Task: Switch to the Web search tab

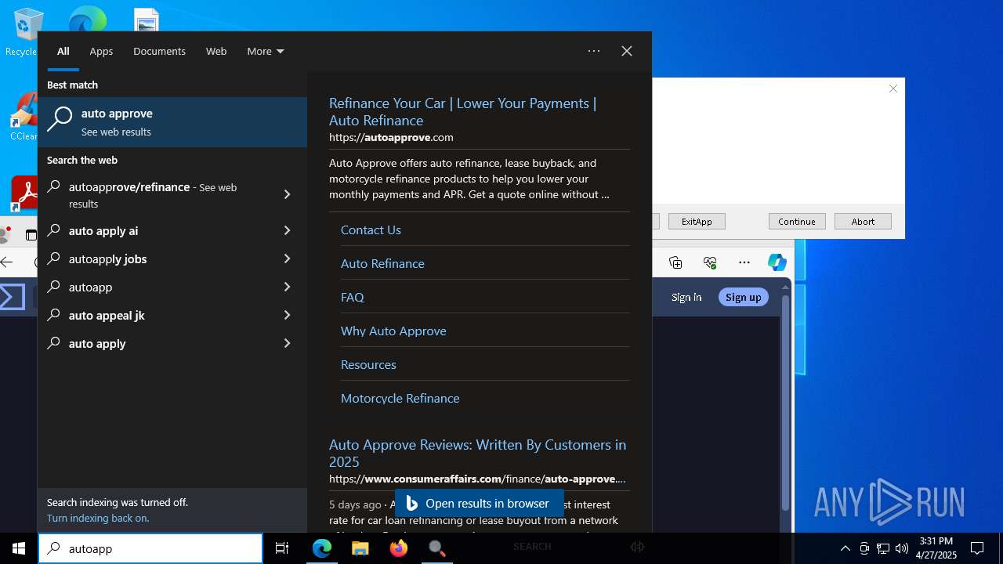Action: [x=216, y=51]
